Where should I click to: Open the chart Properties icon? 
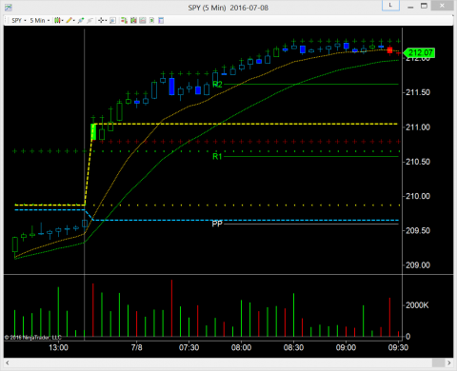pyautogui.click(x=161, y=21)
